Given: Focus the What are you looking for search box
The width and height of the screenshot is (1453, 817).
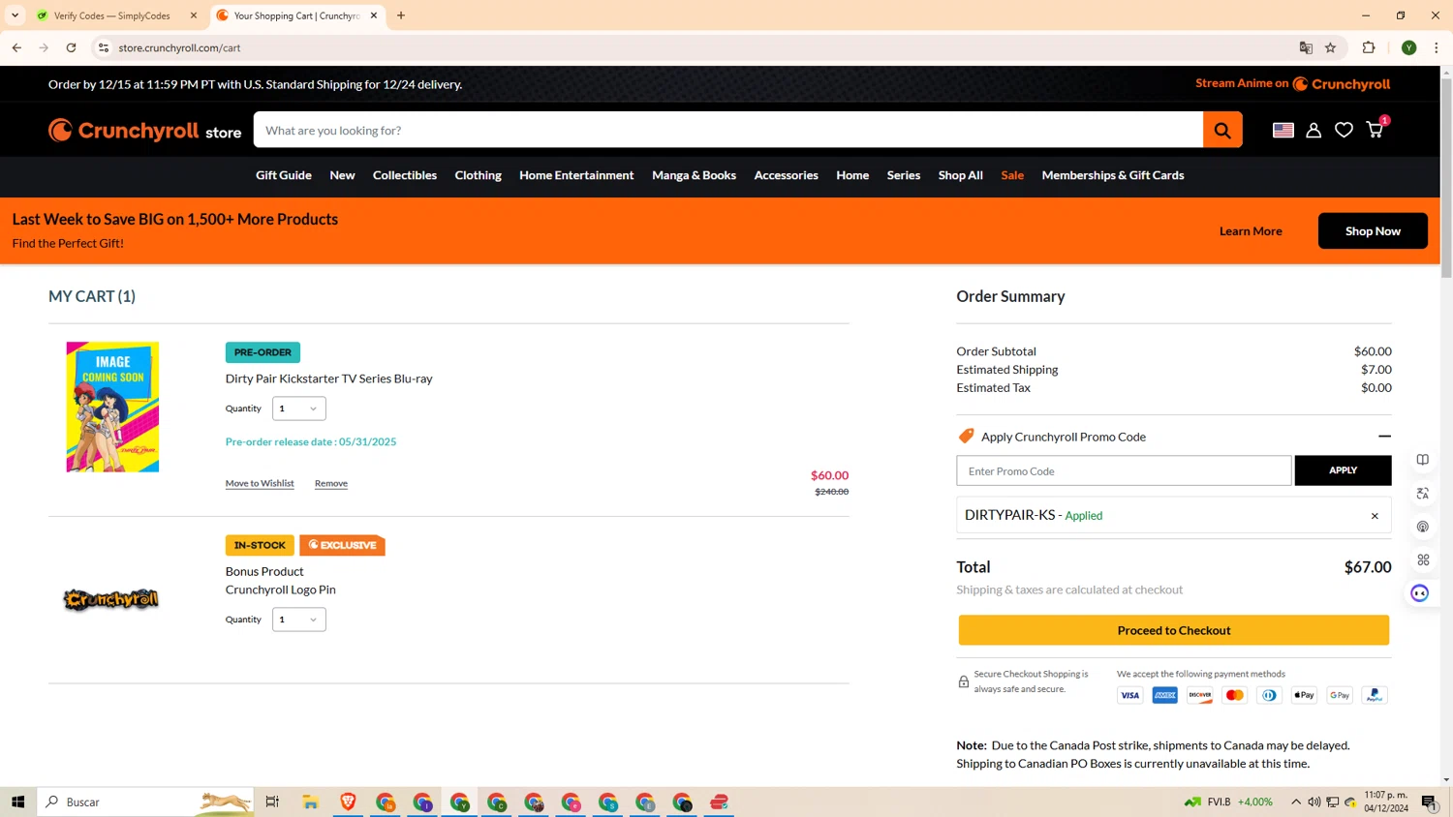Looking at the screenshot, I should pos(728,130).
